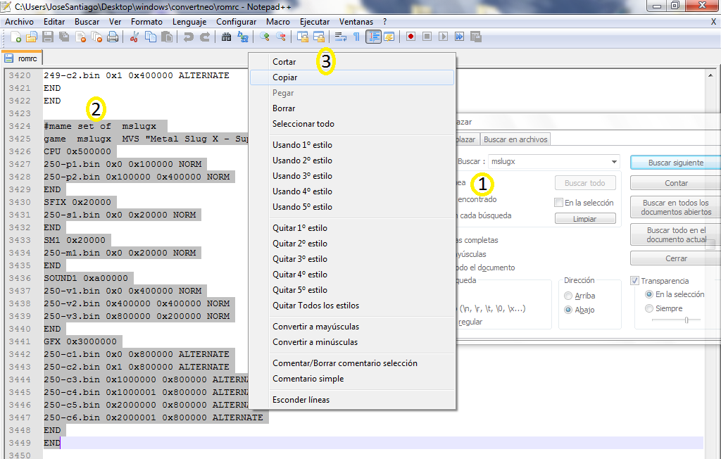Image resolution: width=721 pixels, height=459 pixels.
Task: Choose 'En la selección' transparency radio option
Action: tap(648, 294)
